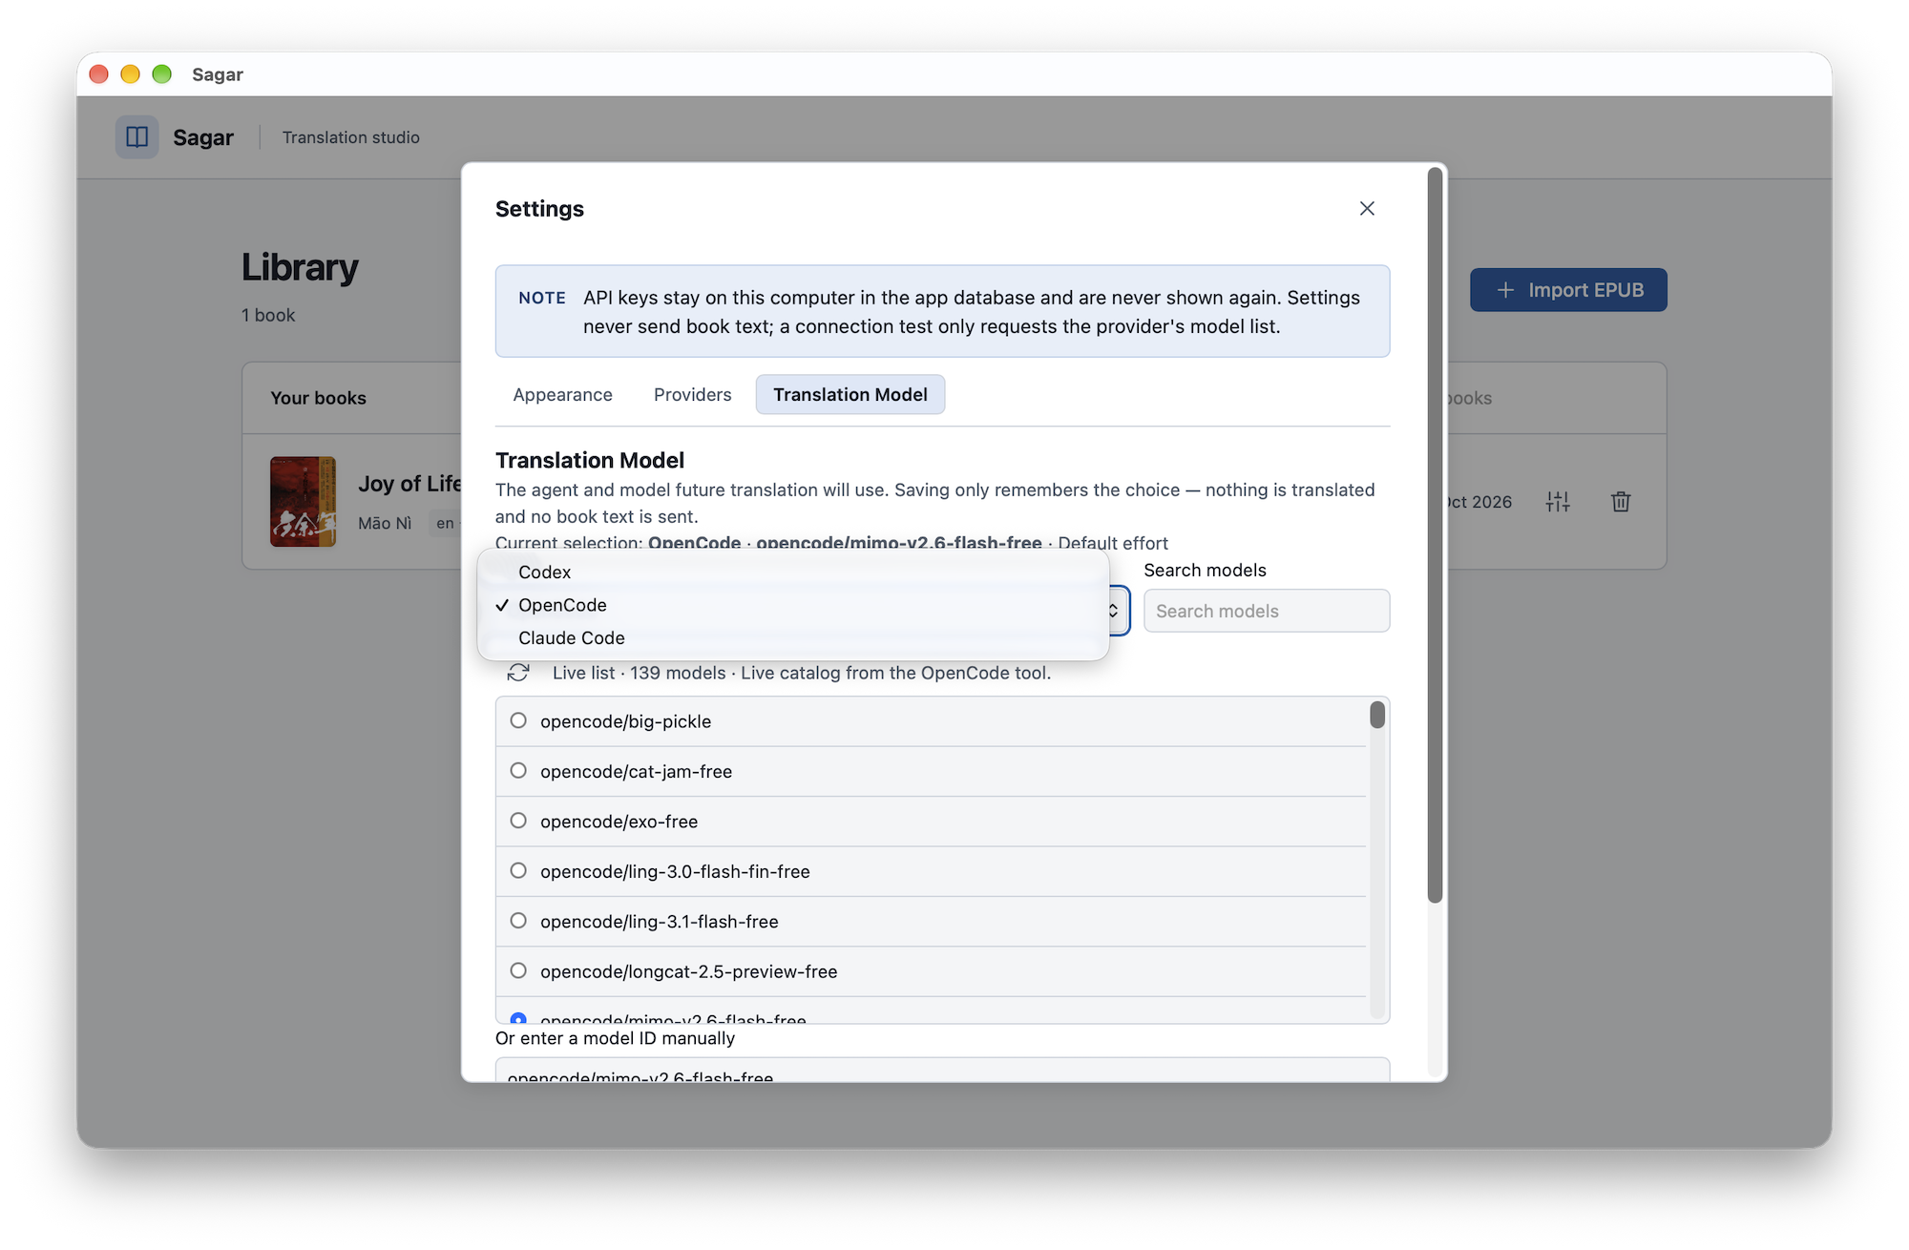1909x1250 pixels.
Task: Click the Joy of Life book cover thumbnail
Action: pyautogui.click(x=303, y=502)
